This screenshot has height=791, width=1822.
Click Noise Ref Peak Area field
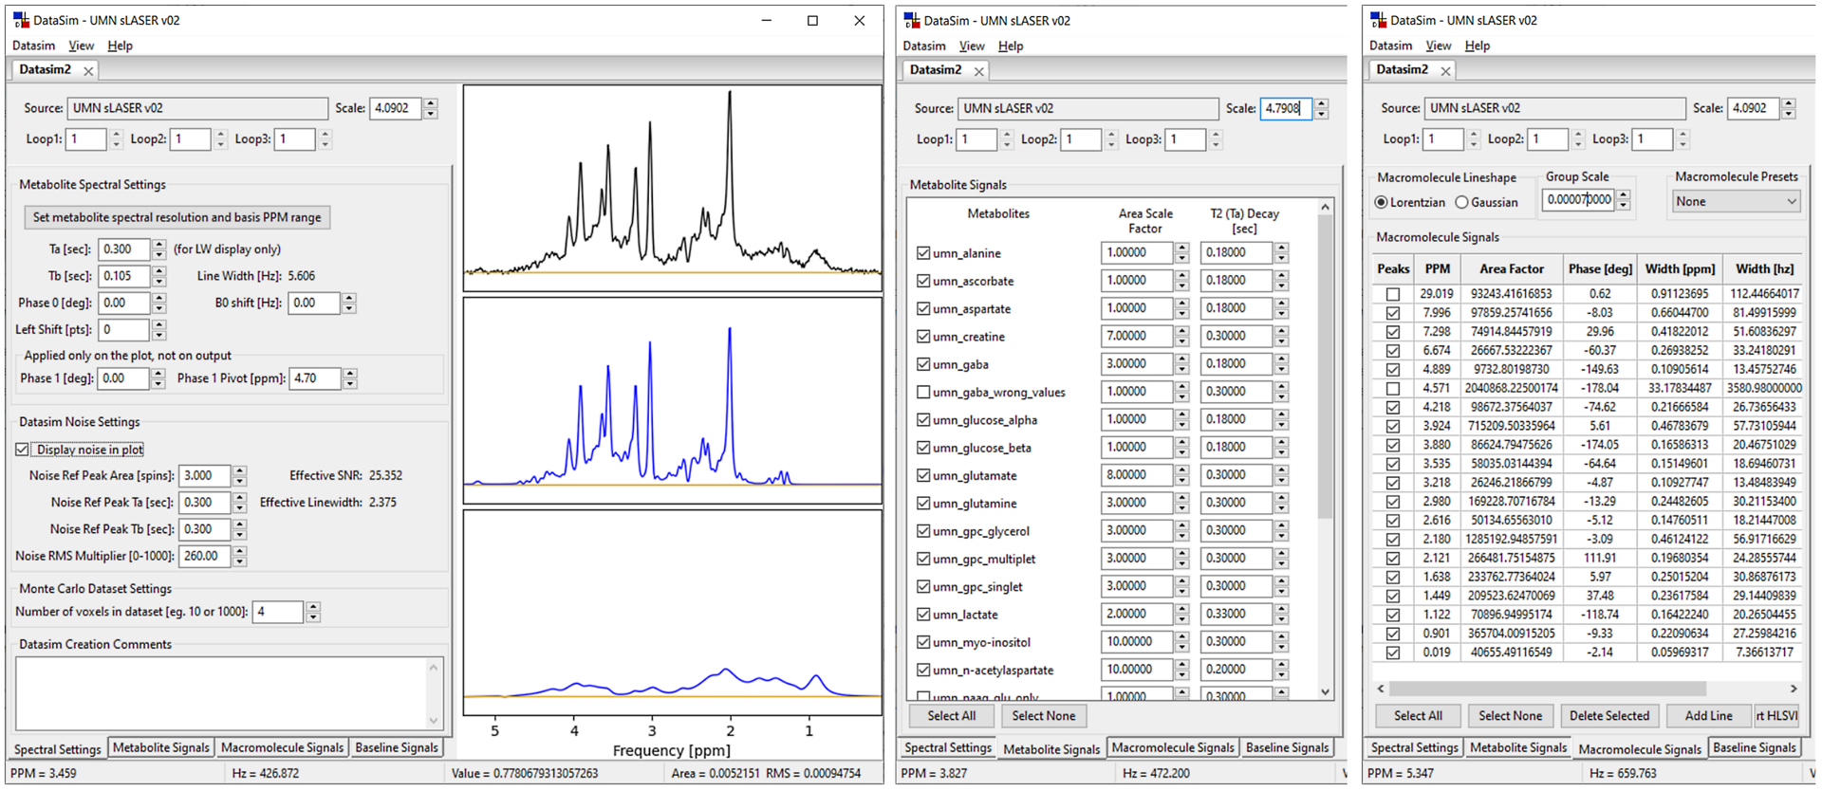coord(205,475)
